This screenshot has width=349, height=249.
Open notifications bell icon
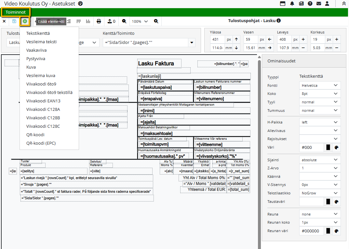click(x=292, y=4)
